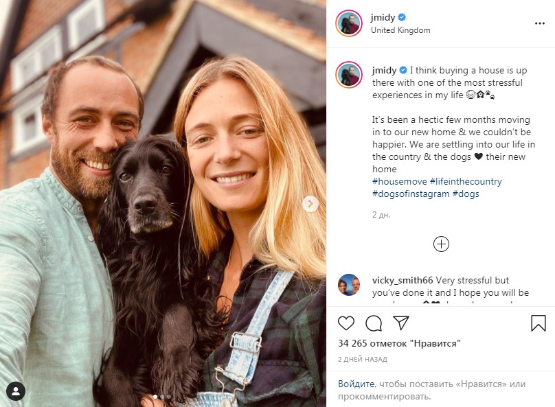The image size is (555, 407).
Task: Open #lifeinthecountry hashtag
Action: coord(466,181)
